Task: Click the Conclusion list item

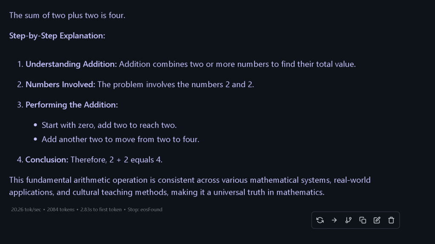Action: tap(90, 160)
